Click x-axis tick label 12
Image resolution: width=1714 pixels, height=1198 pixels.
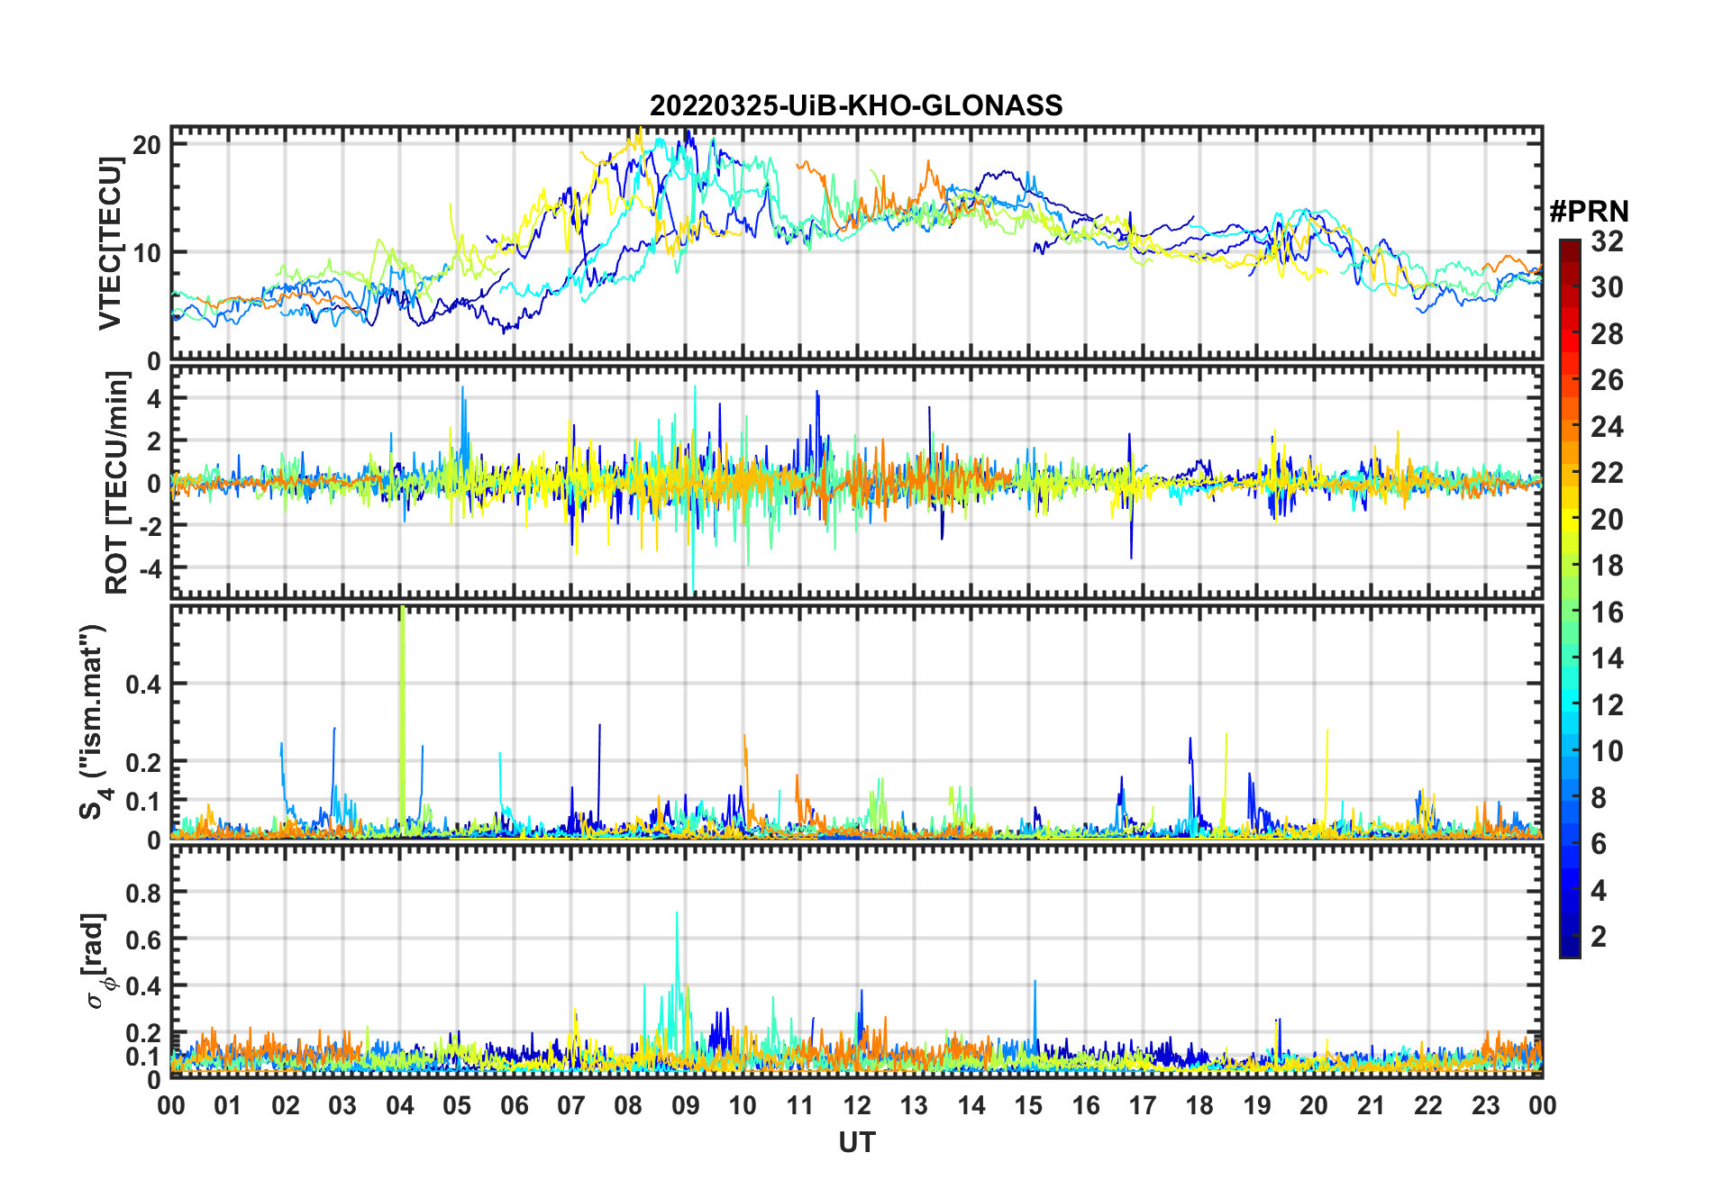pyautogui.click(x=857, y=1106)
